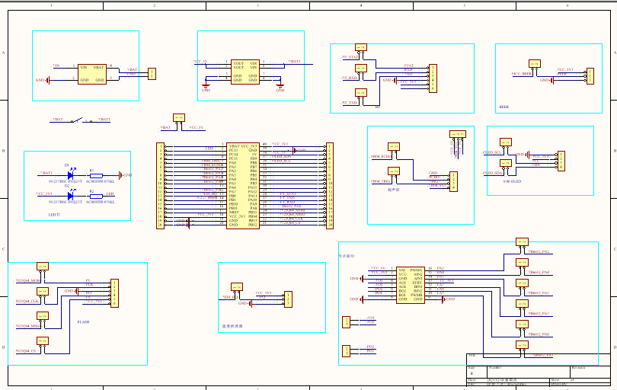Select the GND power port beside R1
617x390 pixels.
(x=124, y=175)
